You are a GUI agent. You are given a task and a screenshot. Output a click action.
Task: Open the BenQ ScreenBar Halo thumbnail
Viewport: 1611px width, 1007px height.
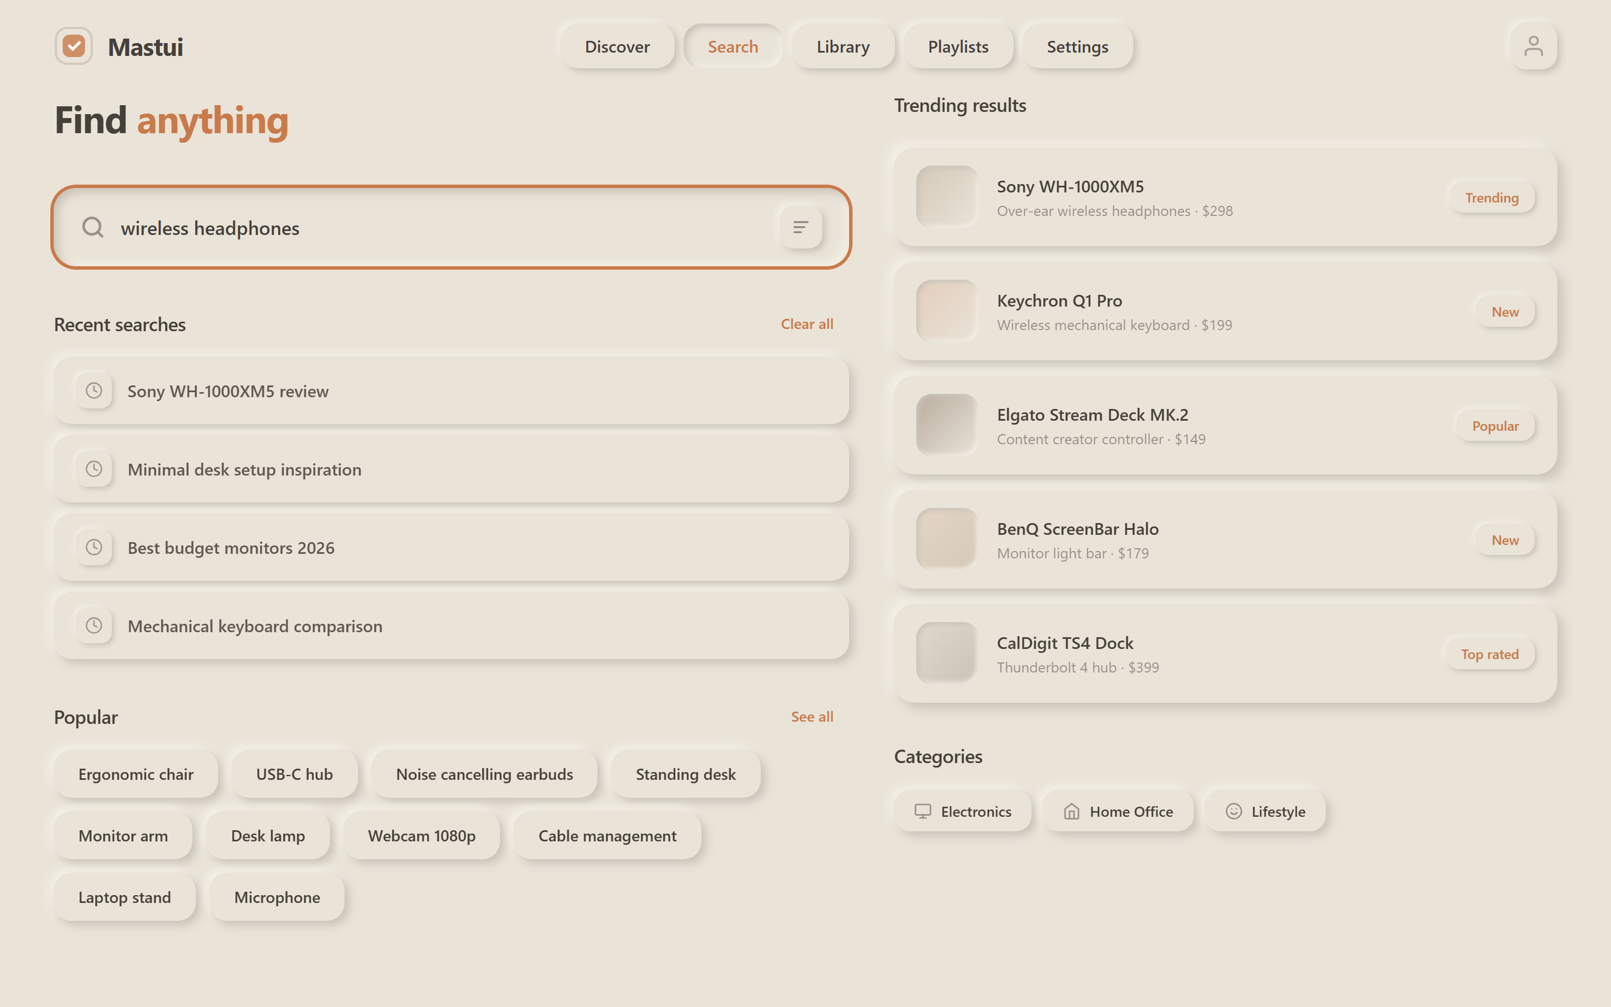tap(946, 539)
